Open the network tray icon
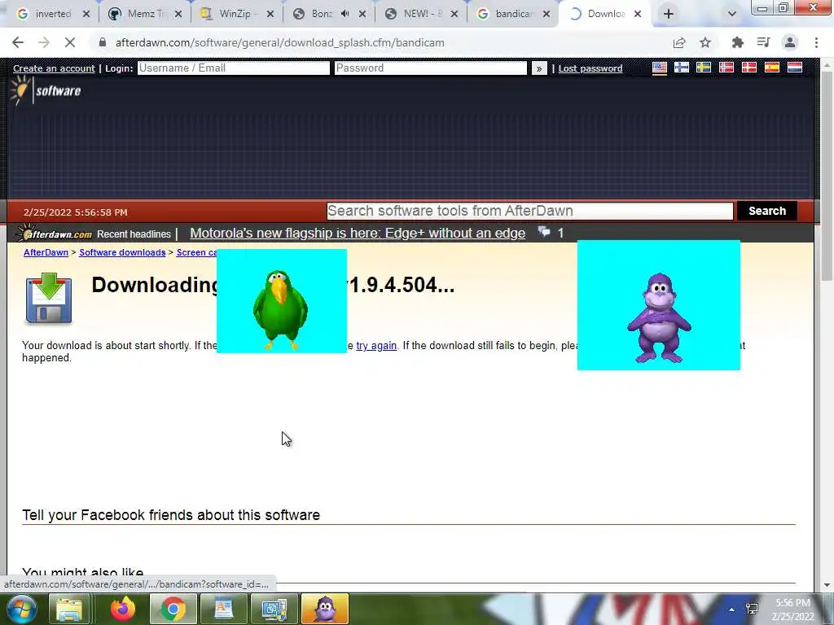Screen dimensions: 834x625 (752, 609)
